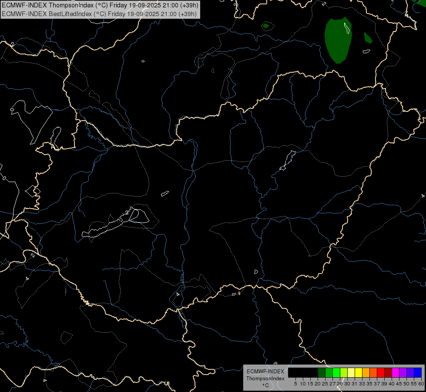
Task: Click the ThompsonIndex title line at top
Action: coord(100,5)
